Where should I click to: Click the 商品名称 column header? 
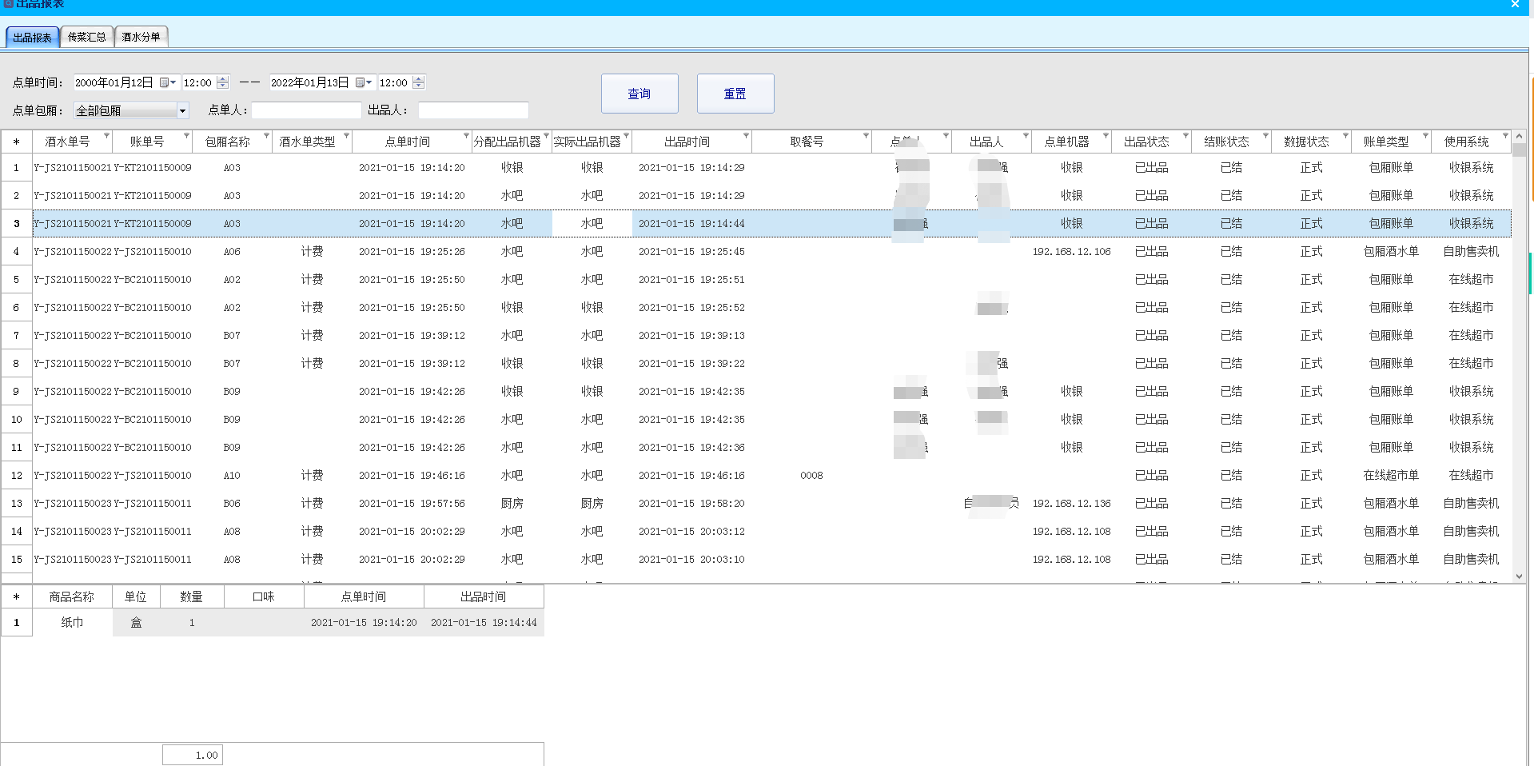(x=72, y=596)
